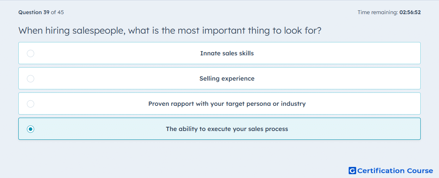Viewport: 439px width, 178px height.
Task: Select the Innate sales skills radio button
Action: point(31,53)
